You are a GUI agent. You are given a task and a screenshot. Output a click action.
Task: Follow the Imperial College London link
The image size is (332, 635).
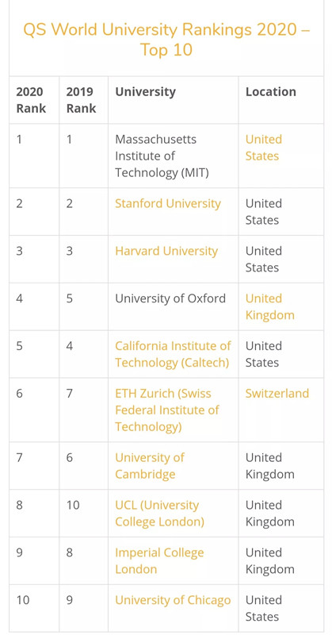159,561
